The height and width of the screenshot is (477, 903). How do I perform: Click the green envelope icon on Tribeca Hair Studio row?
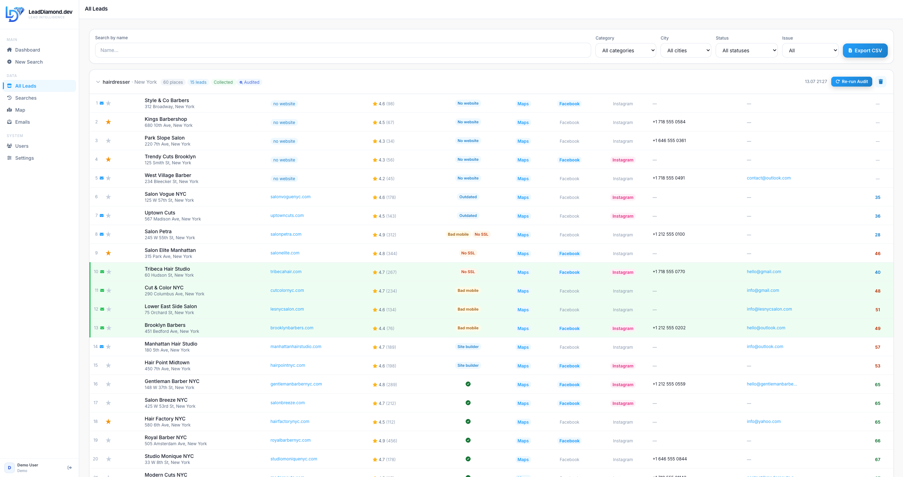tap(102, 272)
